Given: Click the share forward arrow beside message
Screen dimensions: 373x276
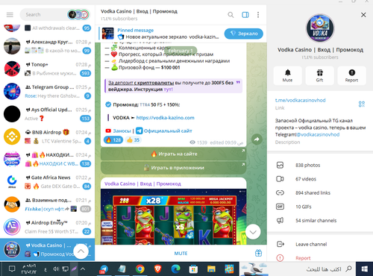Looking at the screenshot, I should pyautogui.click(x=257, y=139).
